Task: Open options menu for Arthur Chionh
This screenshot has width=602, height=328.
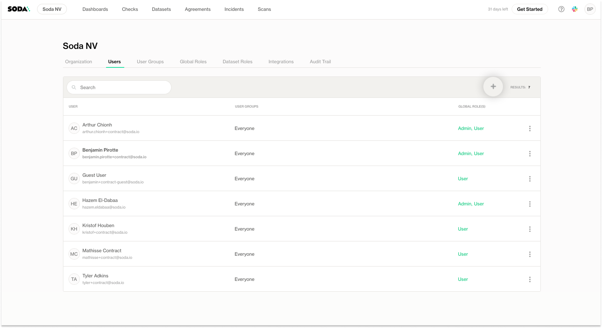Action: pos(530,129)
